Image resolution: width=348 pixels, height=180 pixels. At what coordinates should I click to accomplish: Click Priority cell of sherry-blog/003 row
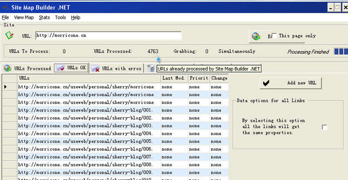pos(198,126)
